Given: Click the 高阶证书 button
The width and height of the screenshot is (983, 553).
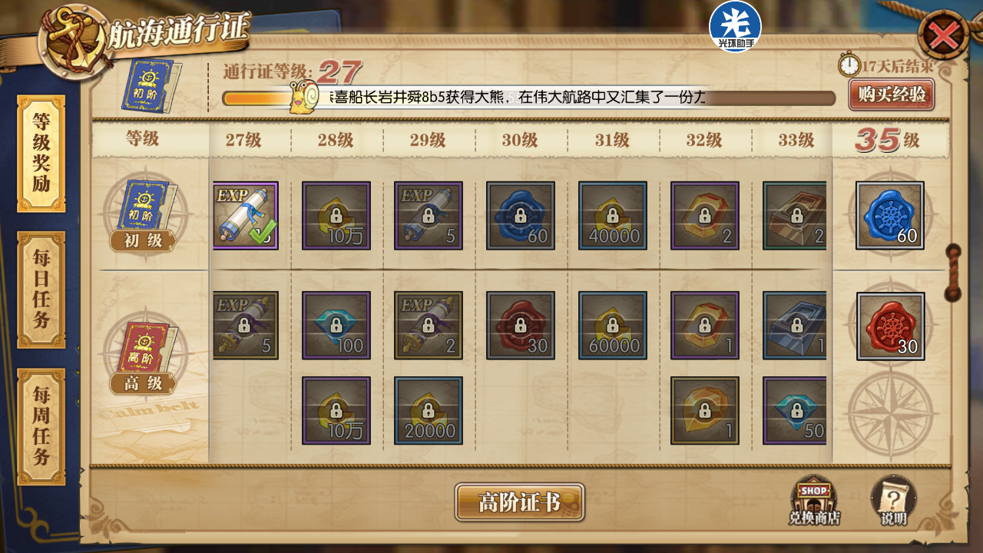Looking at the screenshot, I should [520, 502].
